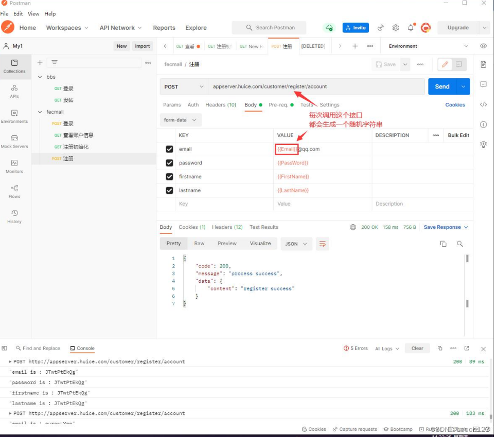This screenshot has width=497, height=437.
Task: Switch to comment mode icon
Action: 458,64
